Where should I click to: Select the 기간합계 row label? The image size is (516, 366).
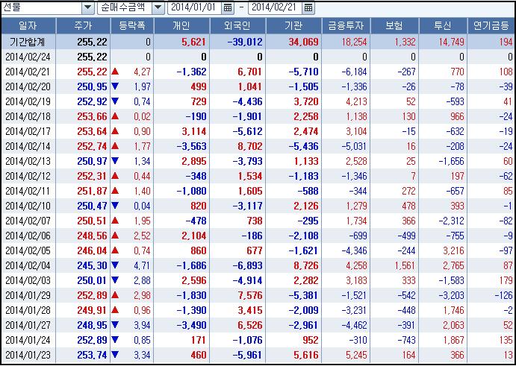coord(28,42)
